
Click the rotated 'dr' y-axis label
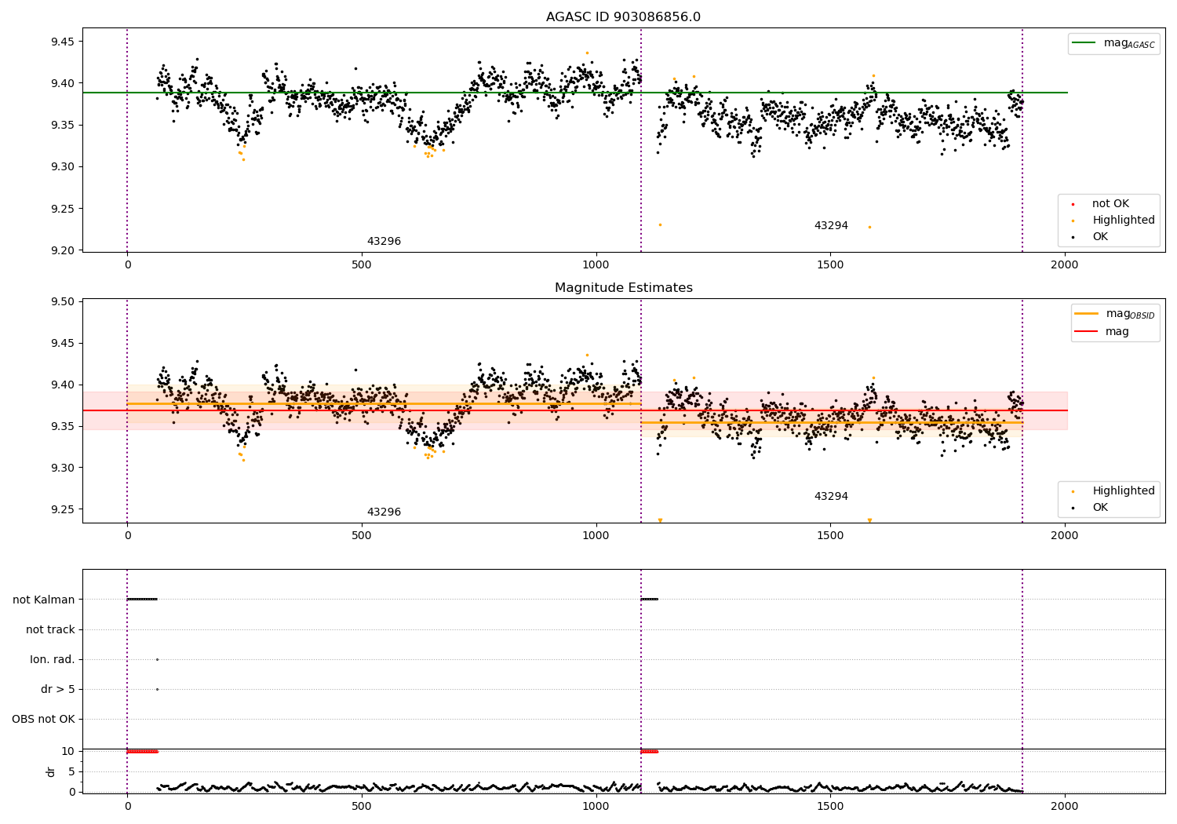coord(51,771)
